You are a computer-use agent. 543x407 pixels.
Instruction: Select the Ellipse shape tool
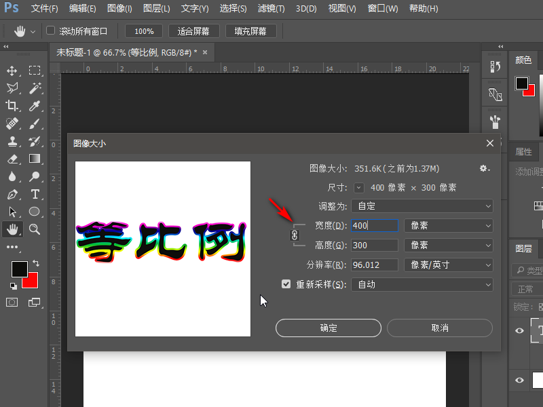coord(35,212)
